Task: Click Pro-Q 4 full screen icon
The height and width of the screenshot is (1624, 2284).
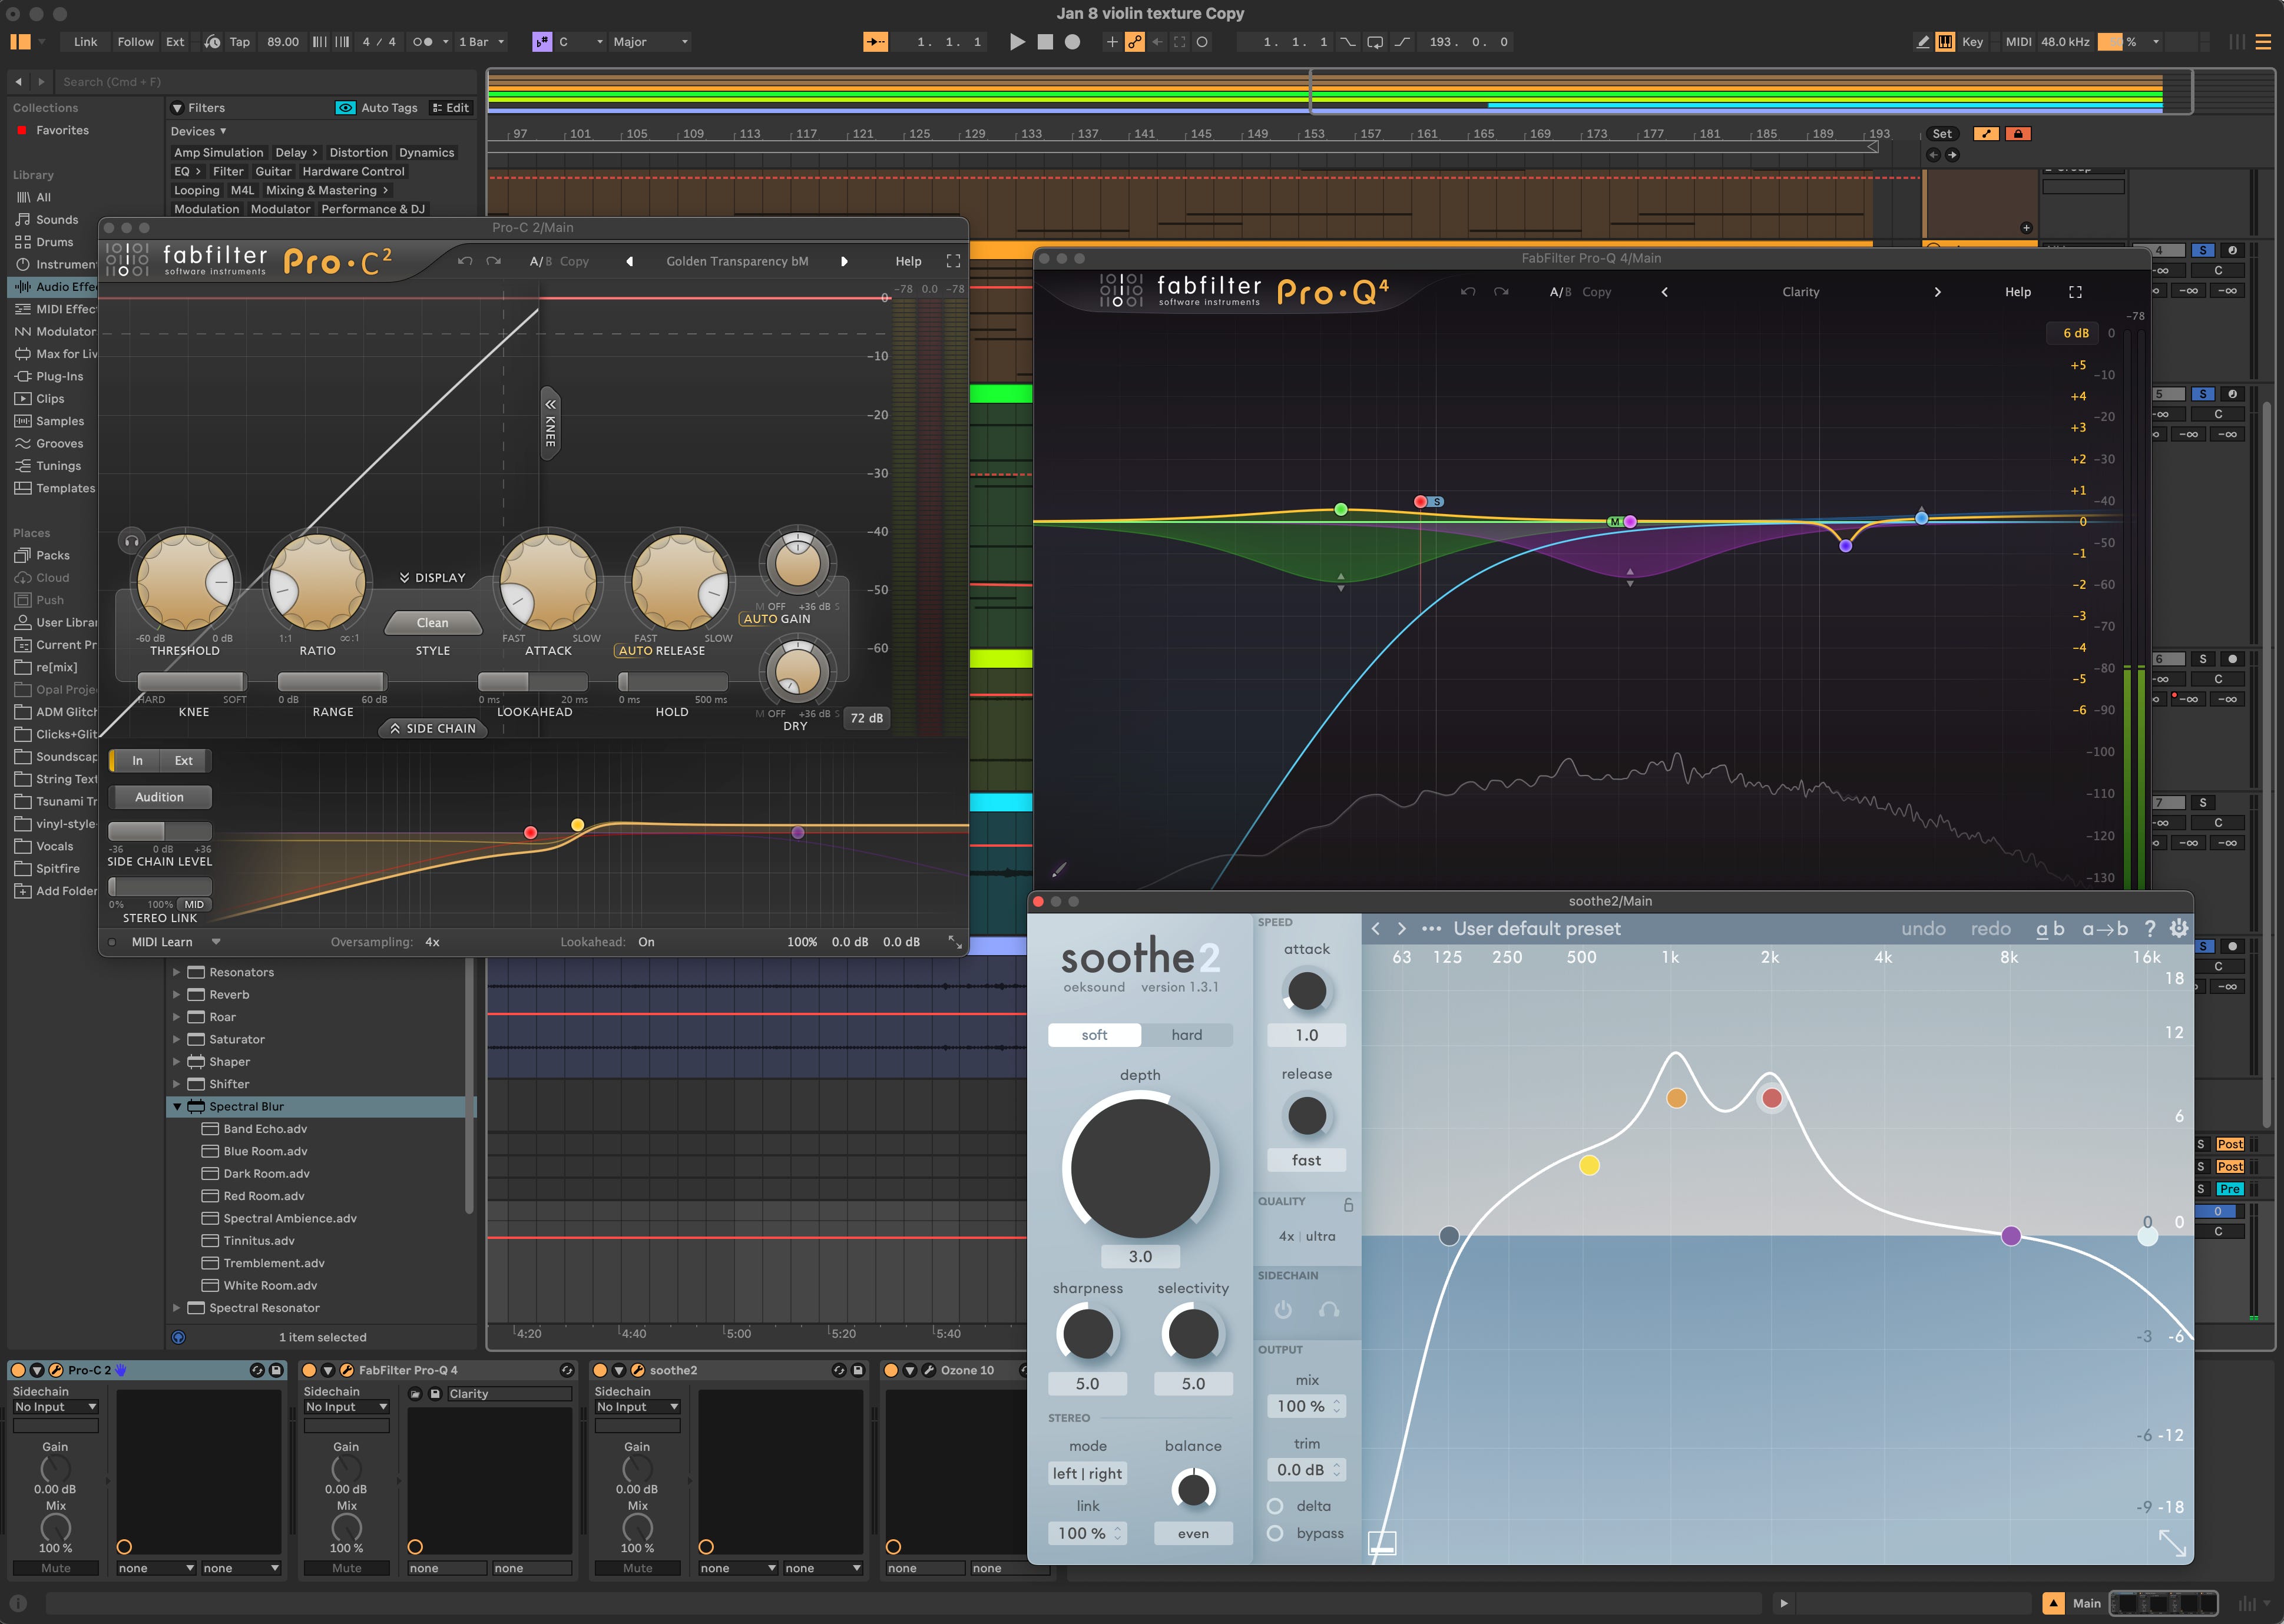Action: 2075,292
